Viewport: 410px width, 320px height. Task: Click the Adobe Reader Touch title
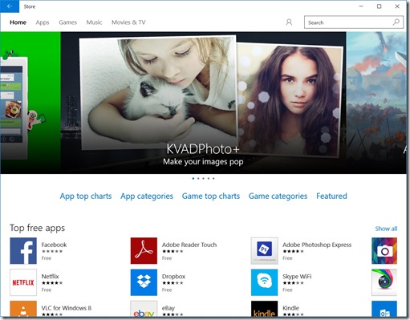point(189,245)
